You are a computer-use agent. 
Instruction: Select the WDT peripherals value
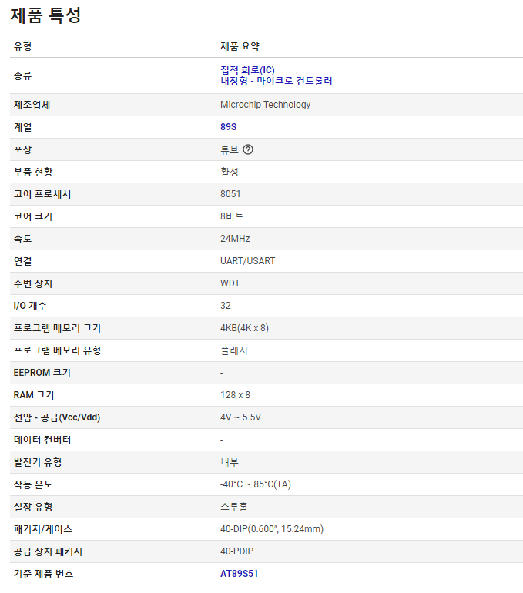(x=230, y=283)
